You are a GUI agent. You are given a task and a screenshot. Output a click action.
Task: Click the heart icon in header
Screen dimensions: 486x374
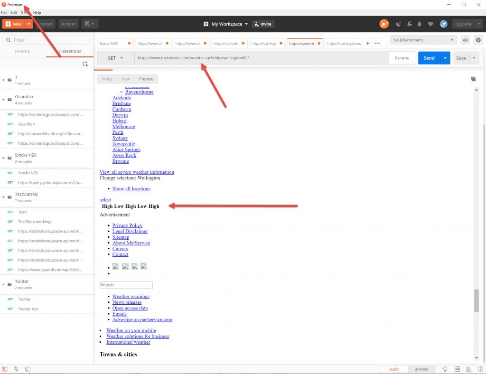[430, 24]
